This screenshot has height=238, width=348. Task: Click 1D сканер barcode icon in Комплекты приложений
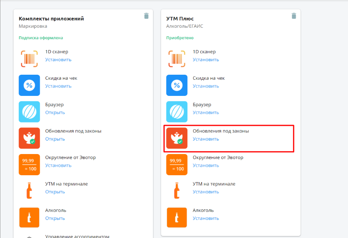(29, 59)
